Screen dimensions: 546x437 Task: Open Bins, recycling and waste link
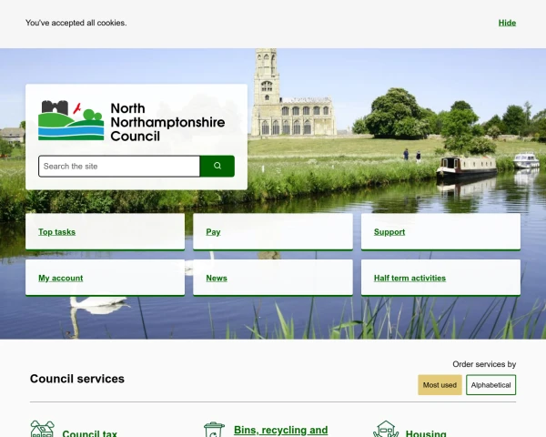pos(280,431)
